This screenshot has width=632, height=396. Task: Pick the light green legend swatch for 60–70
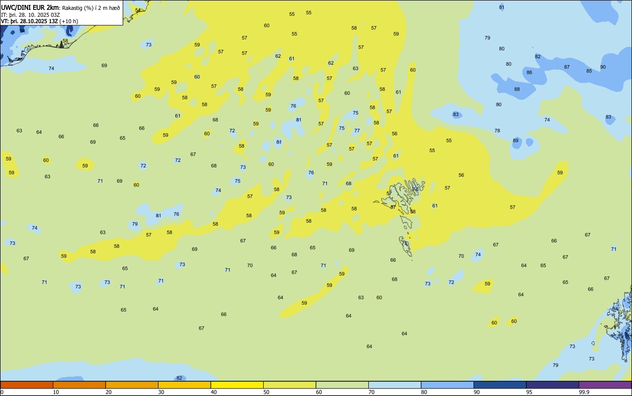342,385
